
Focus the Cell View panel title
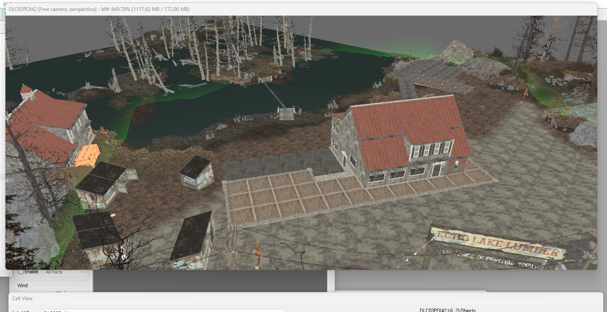pyautogui.click(x=23, y=298)
